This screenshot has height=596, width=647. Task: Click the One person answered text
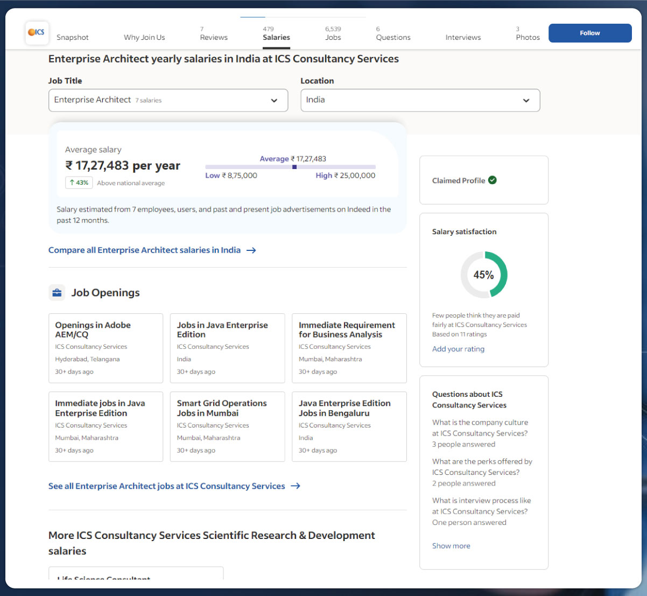[469, 522]
